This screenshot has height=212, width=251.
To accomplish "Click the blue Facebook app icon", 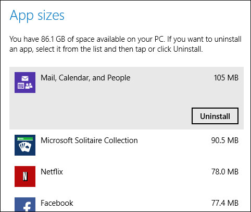I will click(x=25, y=205).
